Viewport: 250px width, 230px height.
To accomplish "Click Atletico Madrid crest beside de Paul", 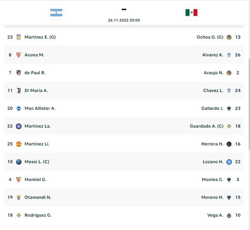I will (x=19, y=73).
